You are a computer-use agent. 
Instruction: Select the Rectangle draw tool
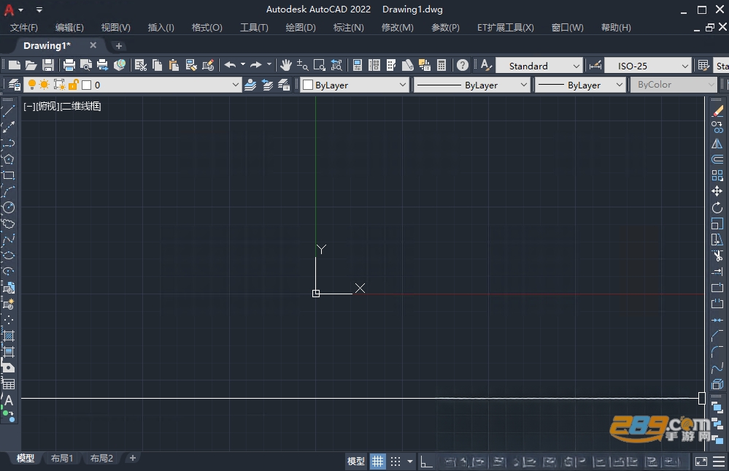[8, 175]
